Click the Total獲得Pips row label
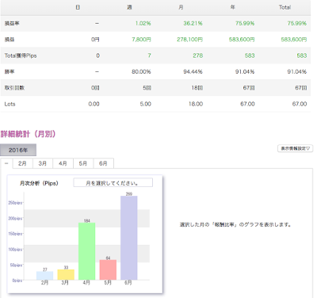Screen dimensions: 317x298 21,55
